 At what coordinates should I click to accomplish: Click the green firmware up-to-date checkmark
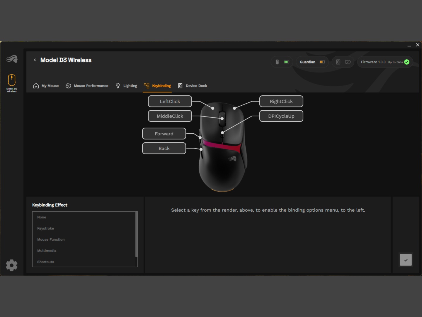[407, 62]
